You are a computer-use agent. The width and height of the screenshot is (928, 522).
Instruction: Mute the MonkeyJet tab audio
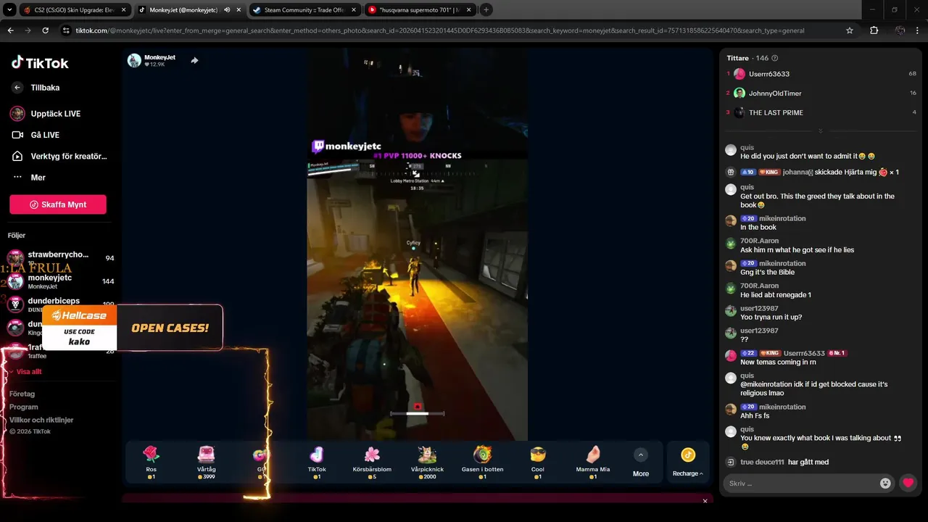click(x=228, y=10)
